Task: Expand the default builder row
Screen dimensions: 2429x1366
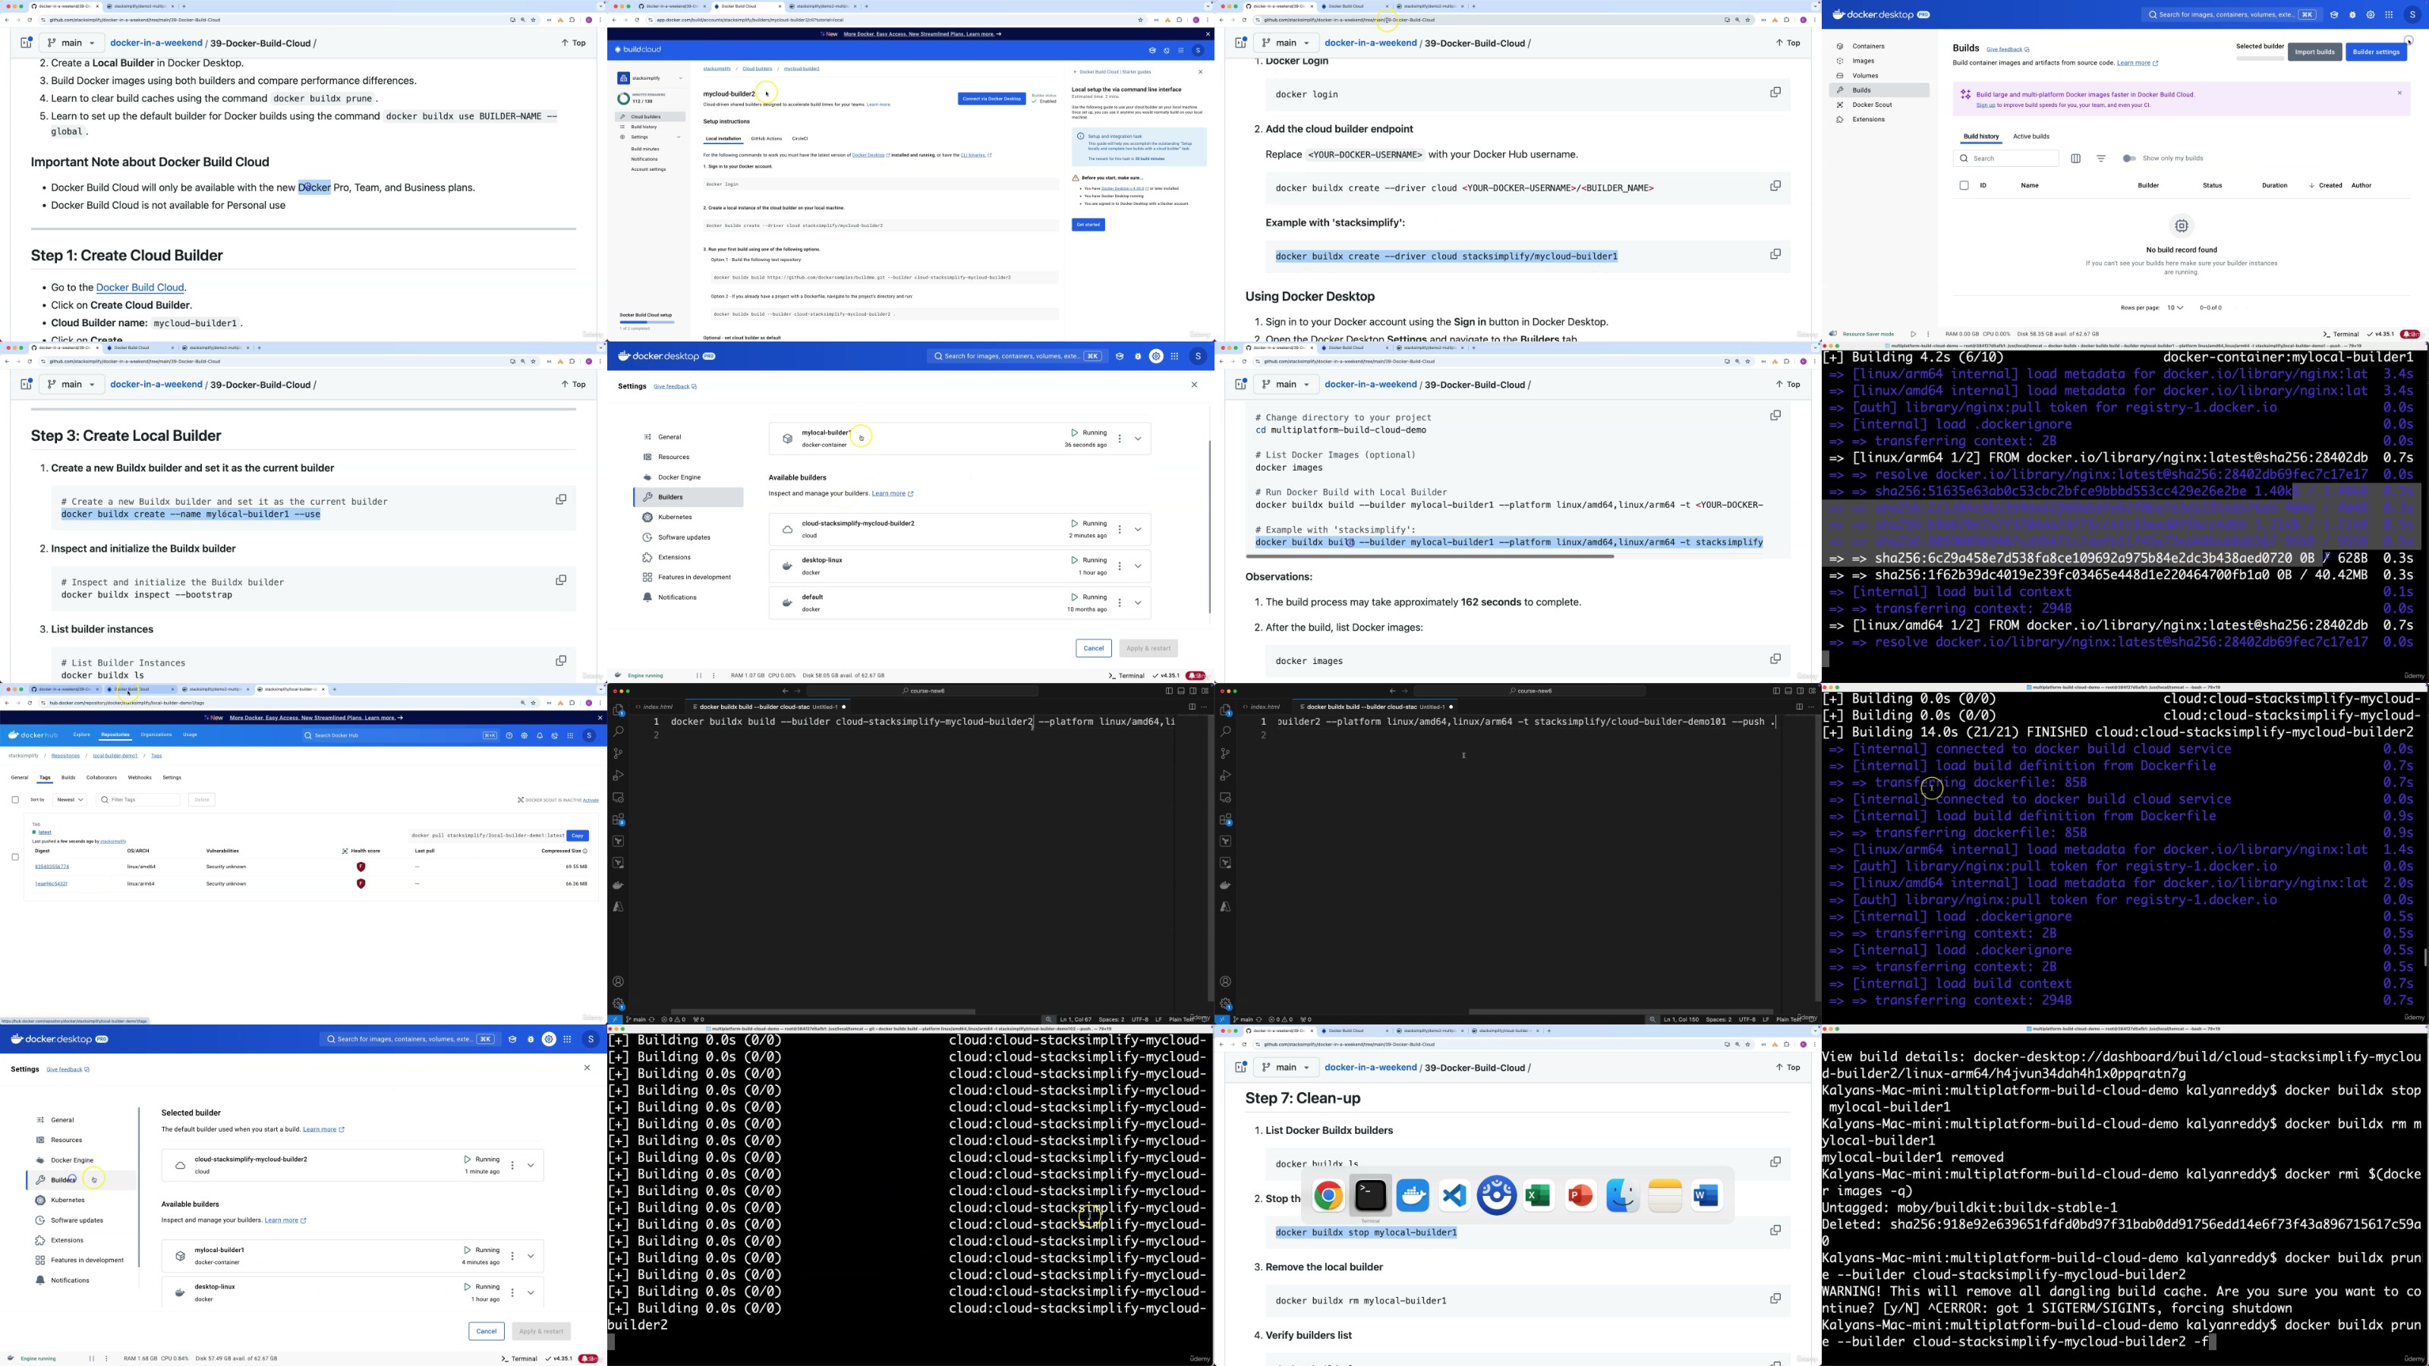Action: (x=1138, y=603)
